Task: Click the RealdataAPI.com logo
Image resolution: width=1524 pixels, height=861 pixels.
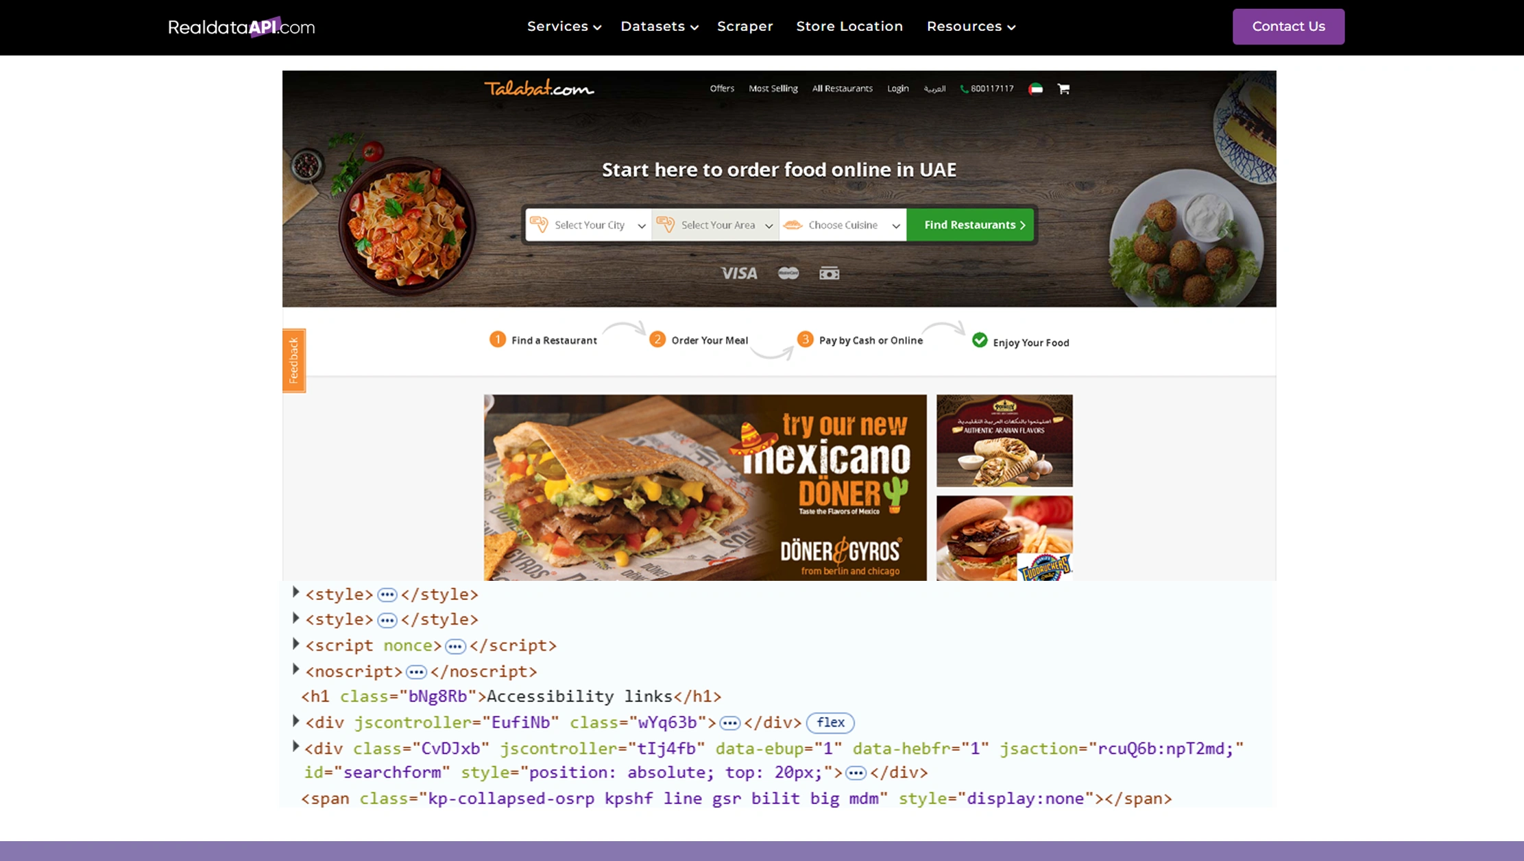Action: click(241, 27)
